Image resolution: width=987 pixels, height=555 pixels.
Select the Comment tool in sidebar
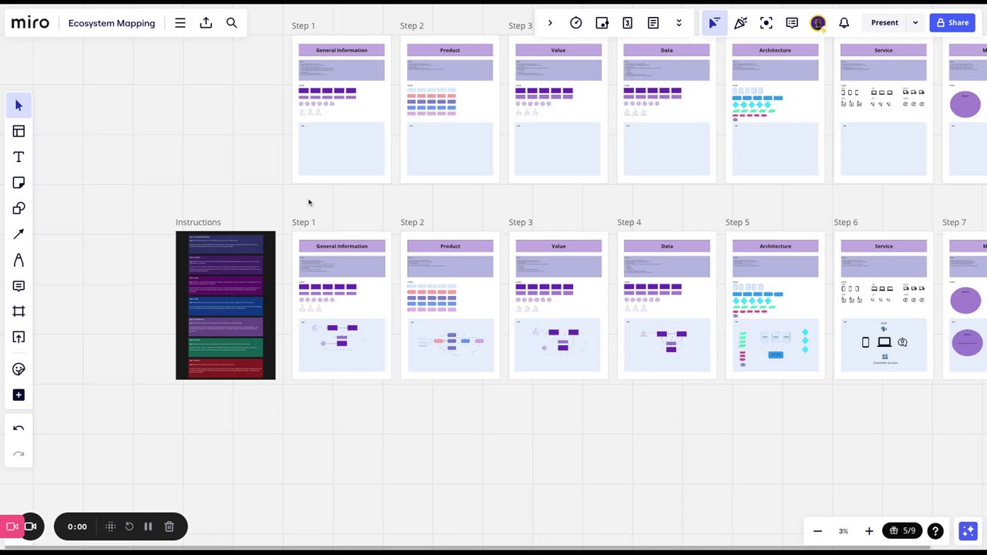click(x=19, y=286)
